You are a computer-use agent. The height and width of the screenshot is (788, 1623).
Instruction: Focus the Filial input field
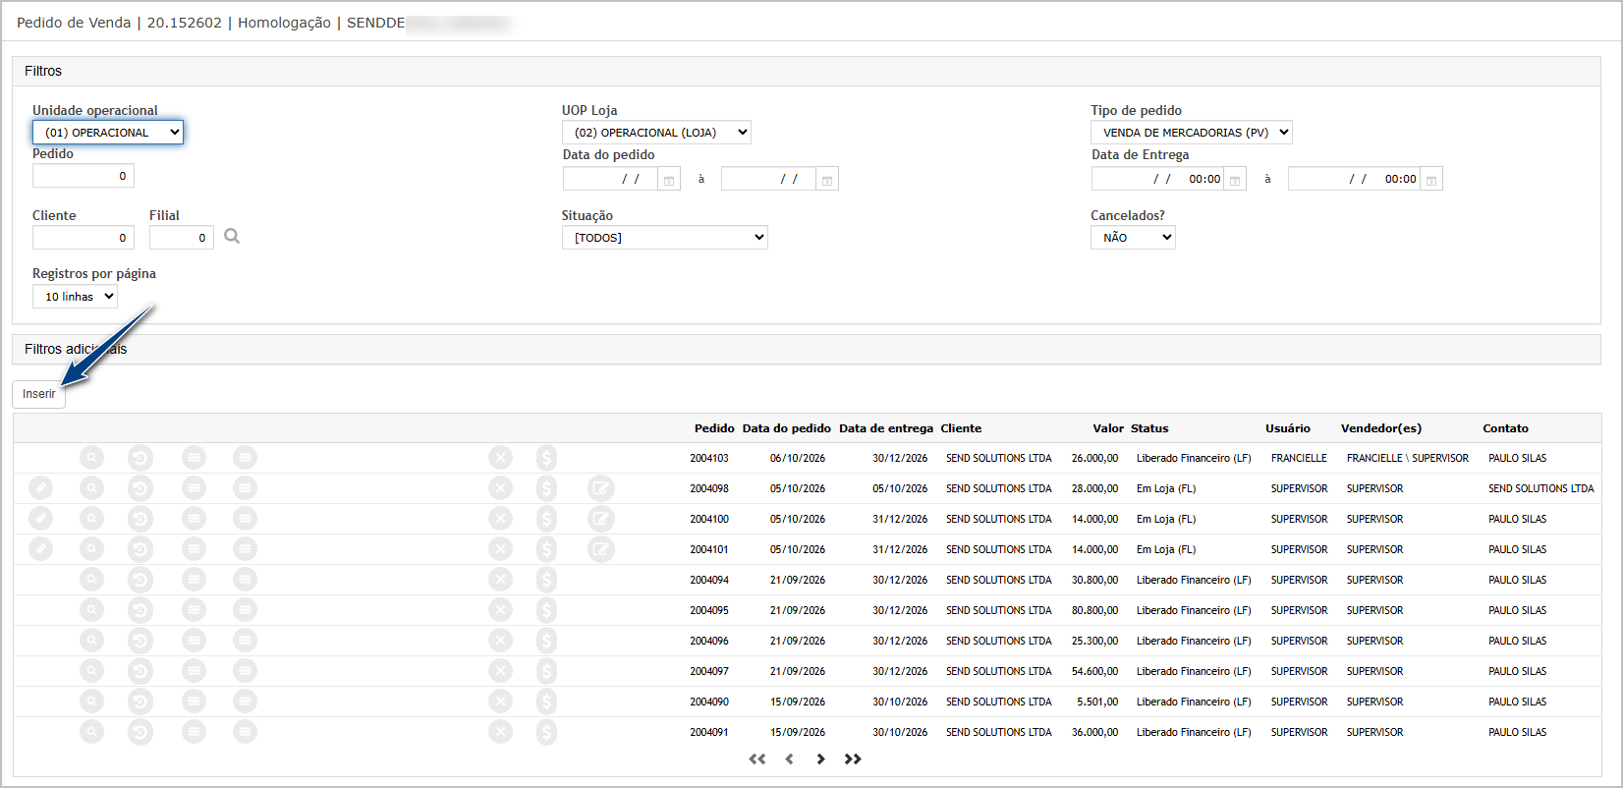(182, 238)
